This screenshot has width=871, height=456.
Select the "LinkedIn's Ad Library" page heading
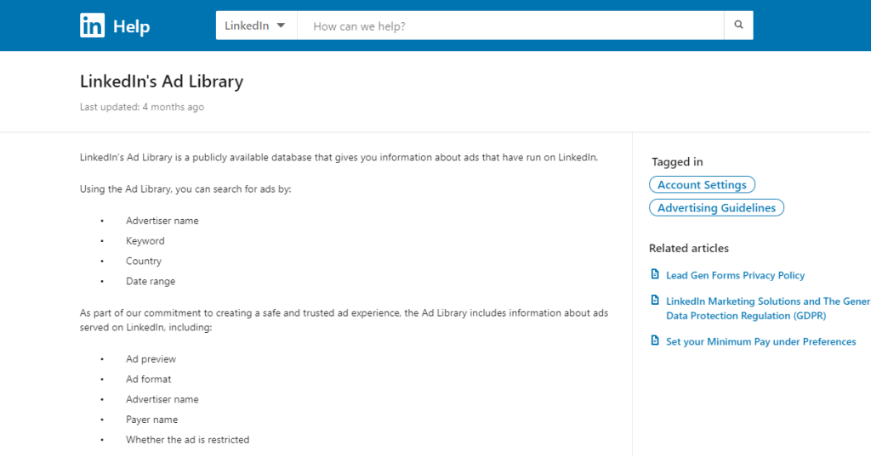(x=162, y=82)
